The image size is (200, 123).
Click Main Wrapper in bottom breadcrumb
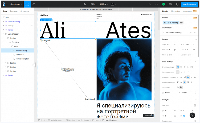coord(55,120)
